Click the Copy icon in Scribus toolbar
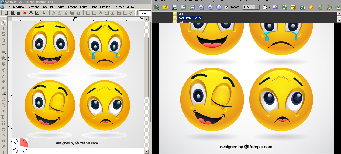Image resolution: width=341 pixels, height=154 pixels. tap(72, 13)
